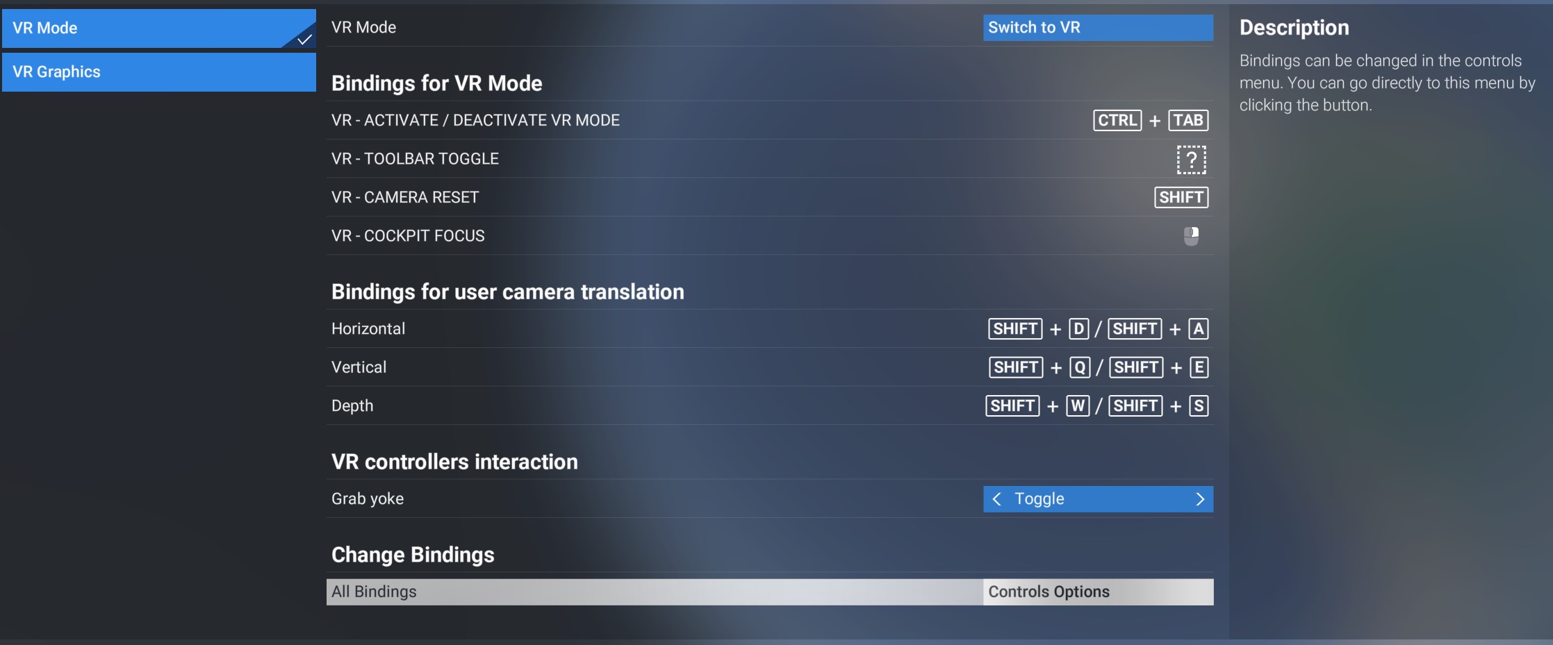Image resolution: width=1553 pixels, height=645 pixels.
Task: Select the All Bindings row
Action: [x=770, y=592]
